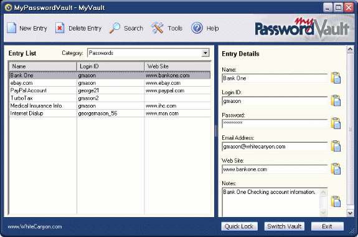Copy the Email Address with the clipboard icon
The image size is (358, 237).
click(x=336, y=146)
